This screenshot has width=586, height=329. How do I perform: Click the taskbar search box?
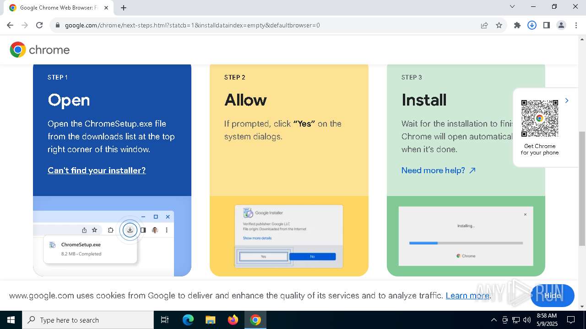click(88, 320)
